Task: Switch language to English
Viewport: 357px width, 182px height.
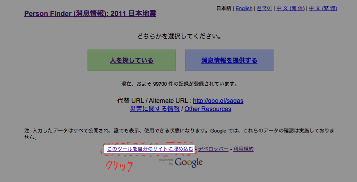Action: (x=244, y=9)
